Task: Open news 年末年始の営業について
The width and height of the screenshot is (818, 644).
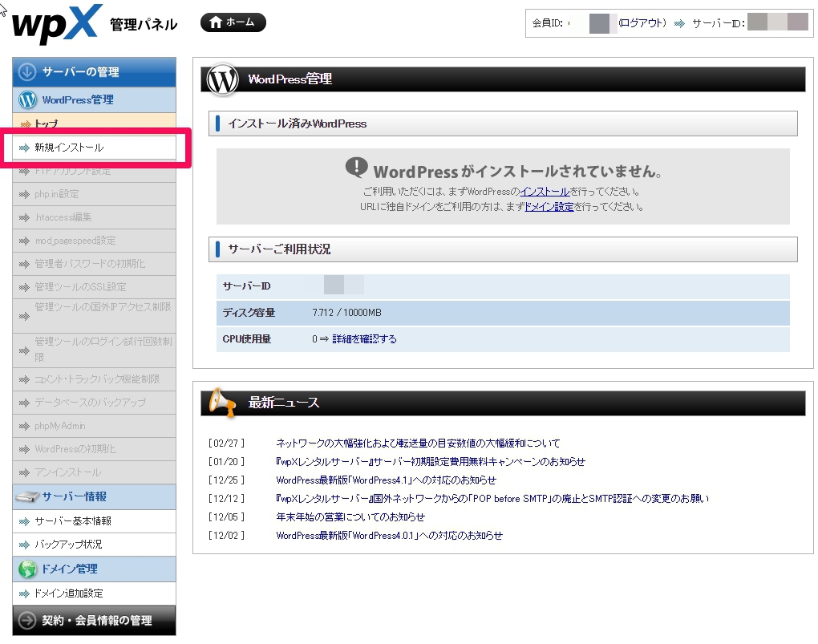Action: [350, 516]
